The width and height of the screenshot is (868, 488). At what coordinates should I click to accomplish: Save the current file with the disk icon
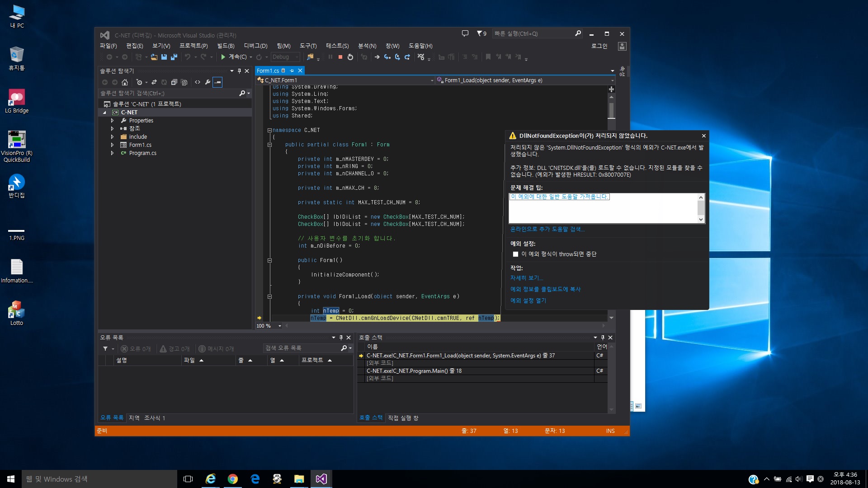[164, 57]
